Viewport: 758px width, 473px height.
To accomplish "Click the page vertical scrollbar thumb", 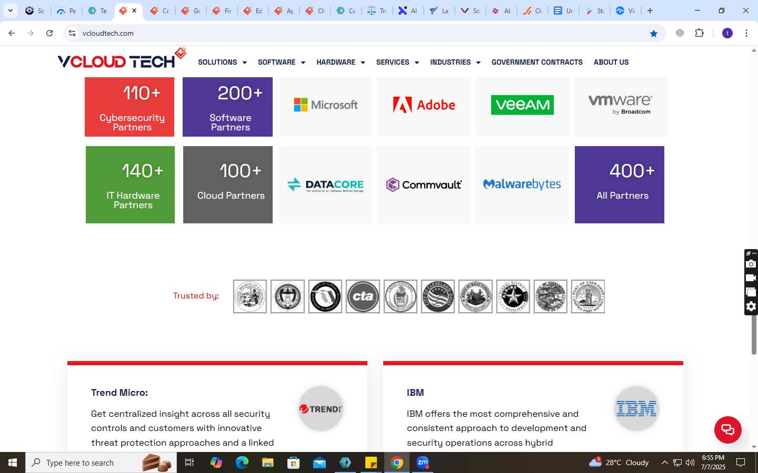I will point(754,335).
